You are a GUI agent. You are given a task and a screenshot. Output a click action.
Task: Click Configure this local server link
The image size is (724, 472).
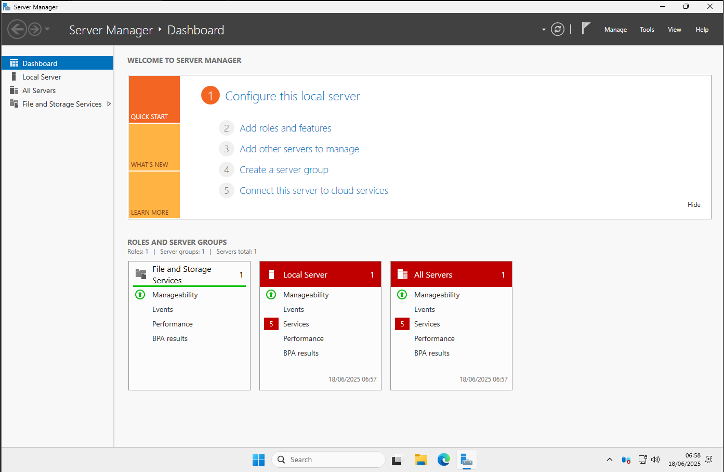tap(293, 96)
